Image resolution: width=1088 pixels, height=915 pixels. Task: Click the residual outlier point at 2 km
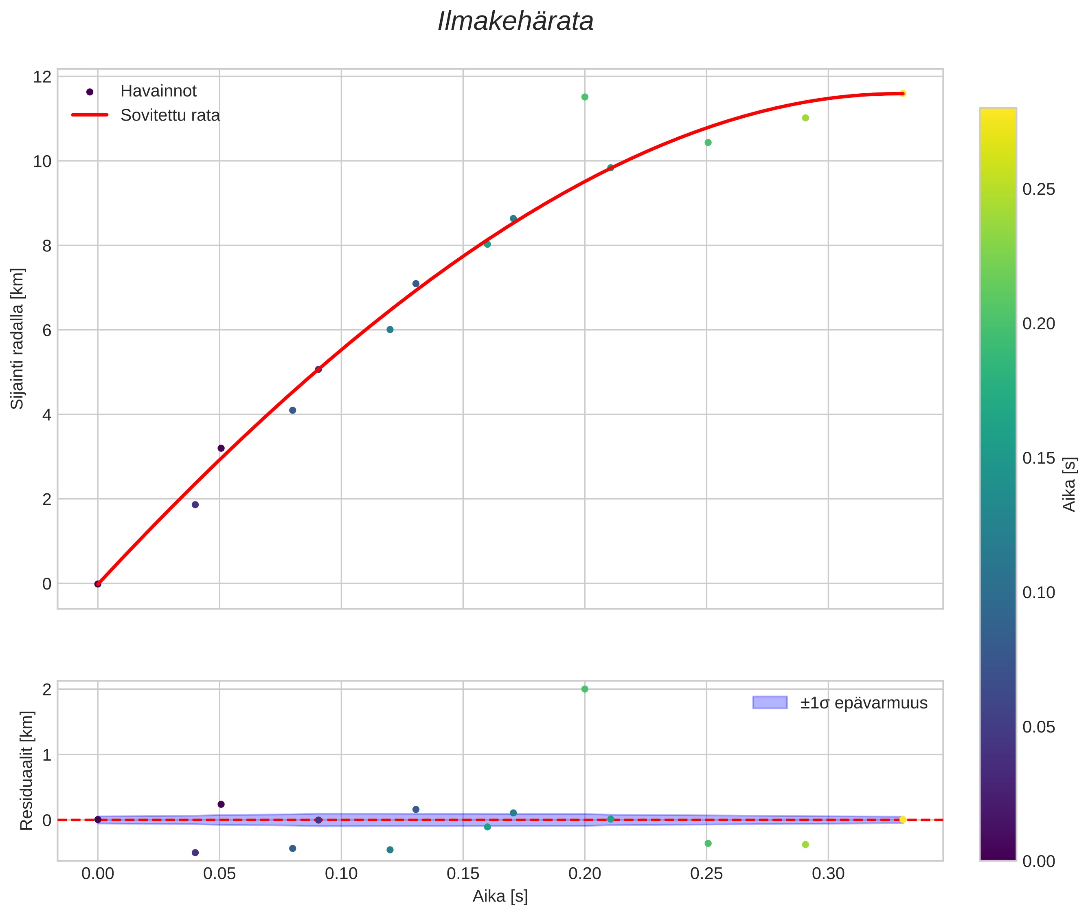click(585, 689)
